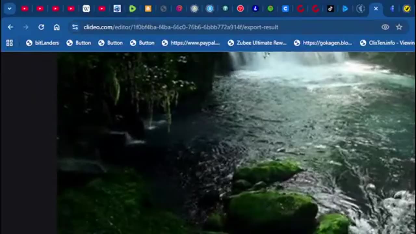
Task: Open the gokagen blog bookmark
Action: 323,43
